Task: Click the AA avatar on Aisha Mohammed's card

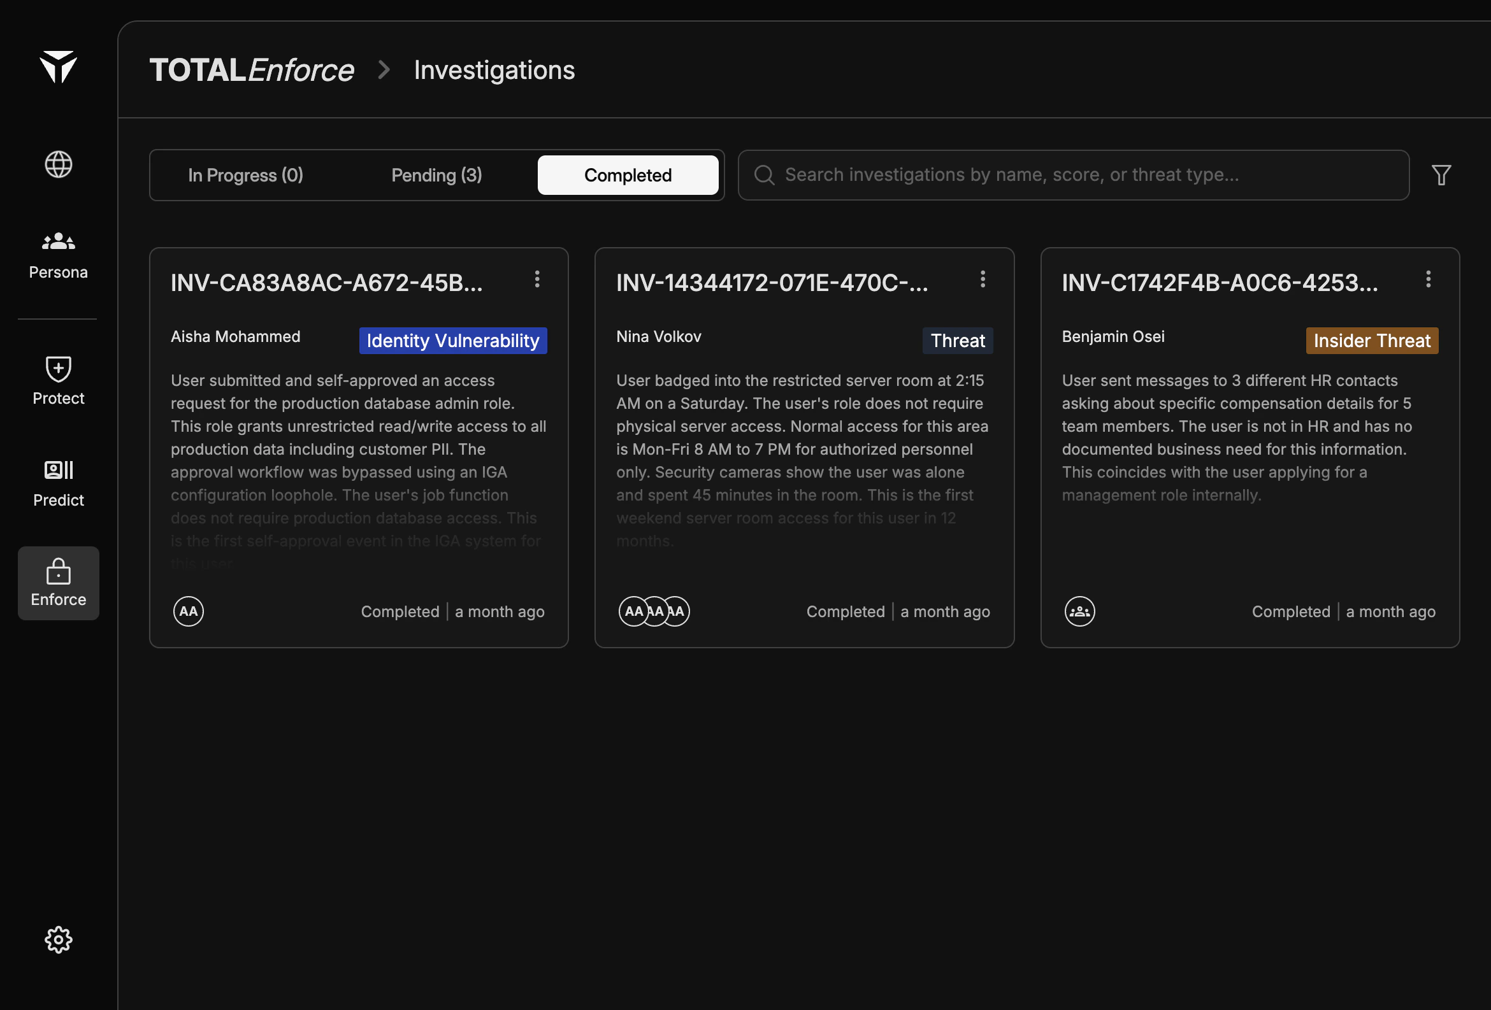Action: point(188,611)
